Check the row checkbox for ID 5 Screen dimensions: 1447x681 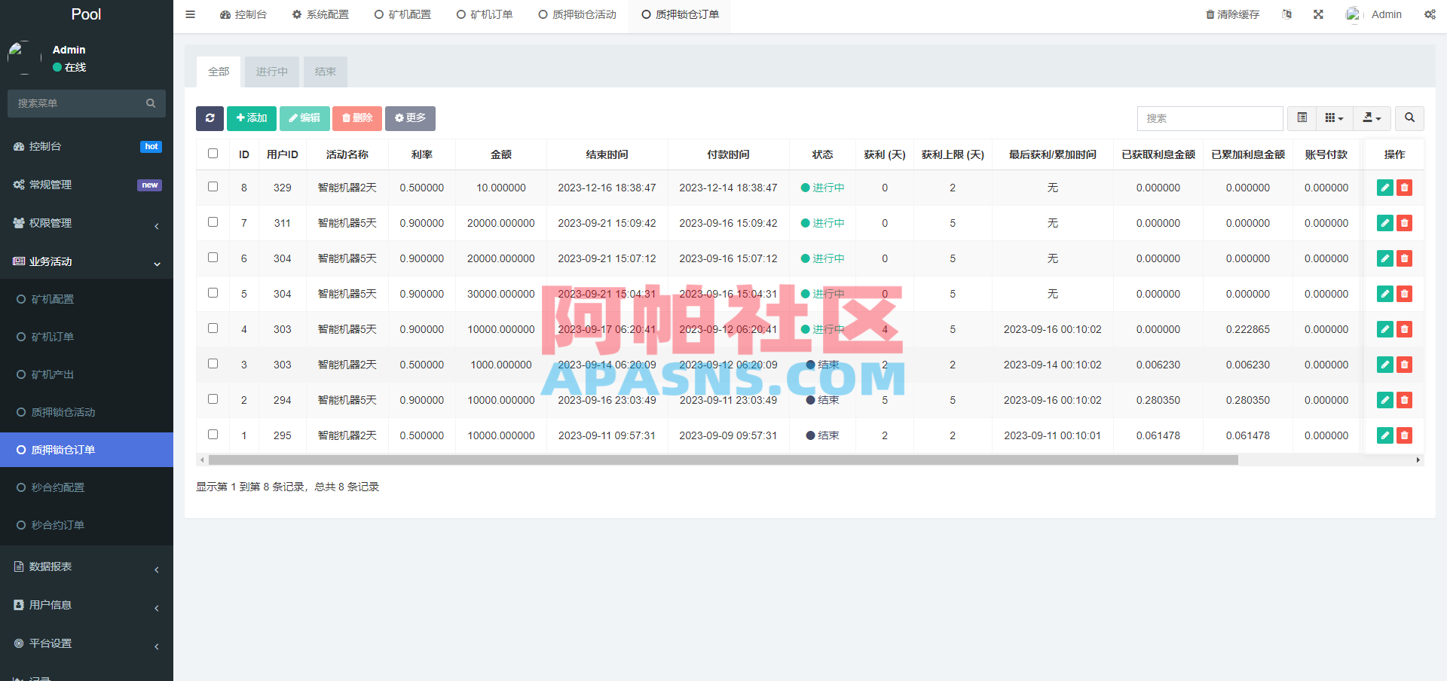[213, 293]
